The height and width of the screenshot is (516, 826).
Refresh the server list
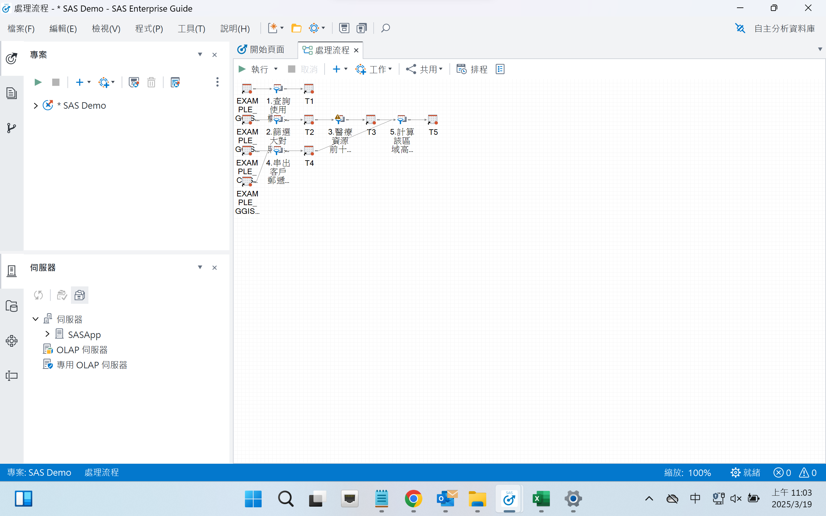coord(38,295)
